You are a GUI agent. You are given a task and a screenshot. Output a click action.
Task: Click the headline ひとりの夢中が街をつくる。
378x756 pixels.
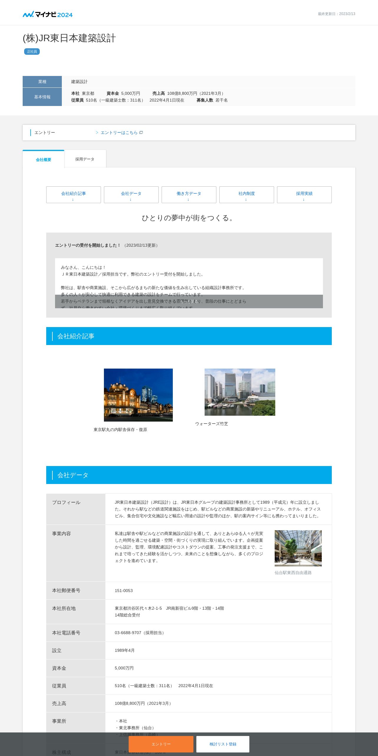pos(189,218)
